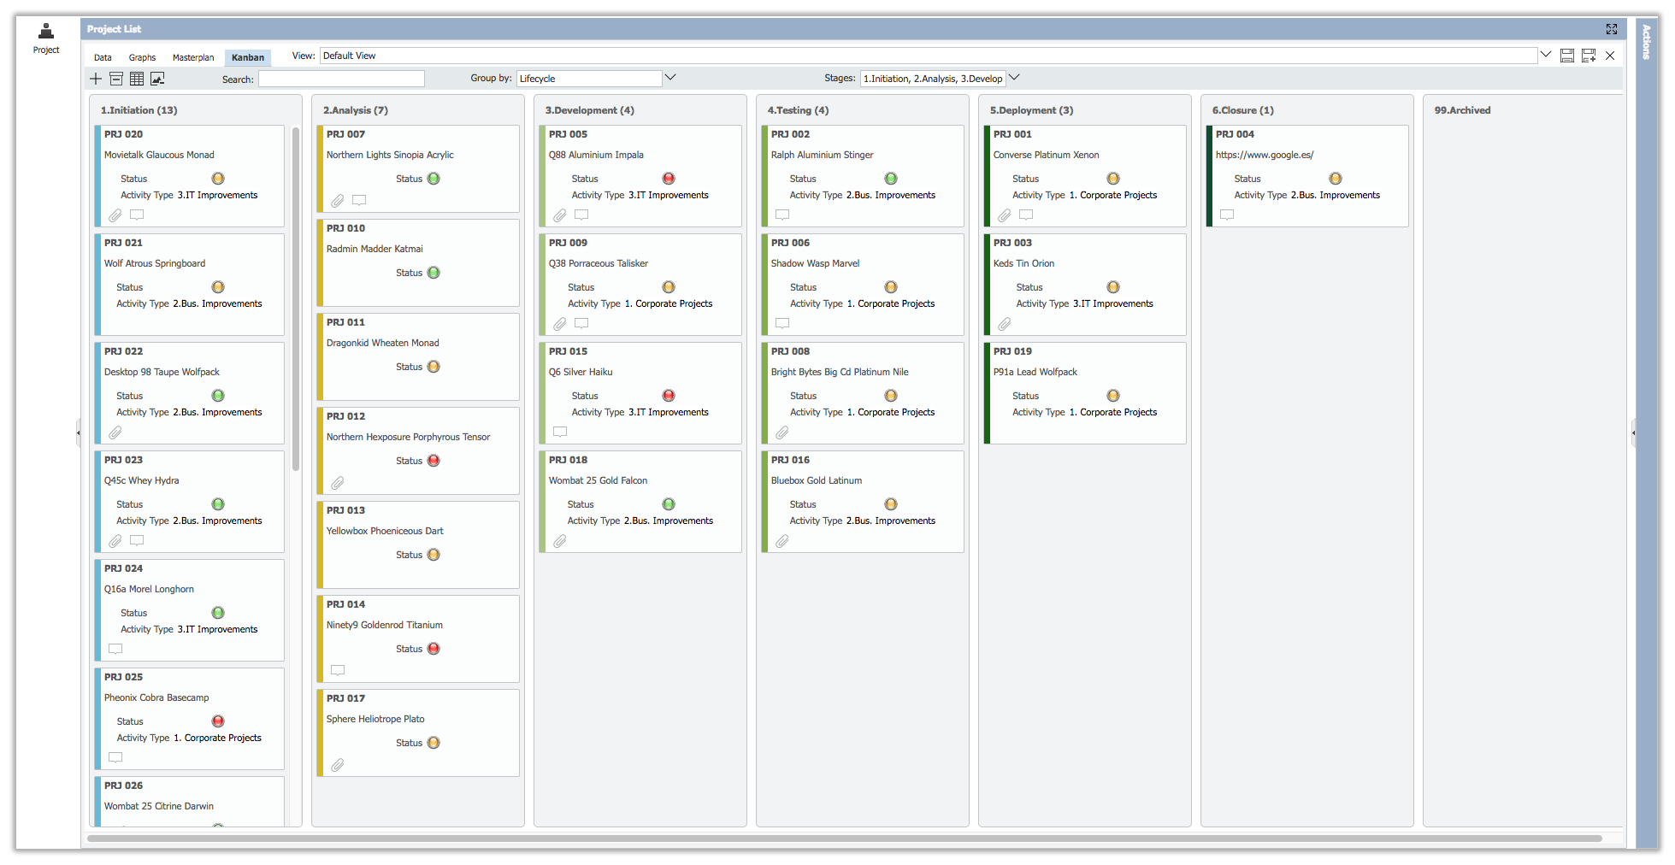Click the 3.Development (4) column header
The height and width of the screenshot is (865, 1675).
pyautogui.click(x=589, y=110)
